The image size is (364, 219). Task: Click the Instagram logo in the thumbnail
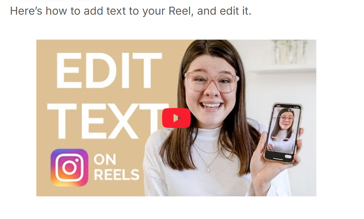click(x=69, y=167)
